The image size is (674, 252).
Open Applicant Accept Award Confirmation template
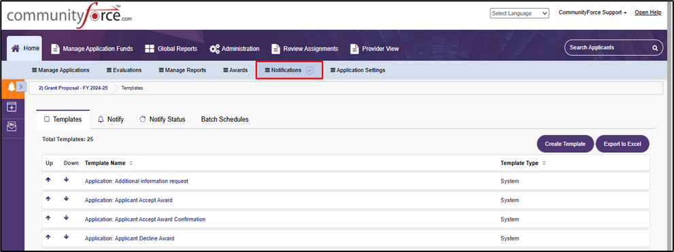[145, 219]
